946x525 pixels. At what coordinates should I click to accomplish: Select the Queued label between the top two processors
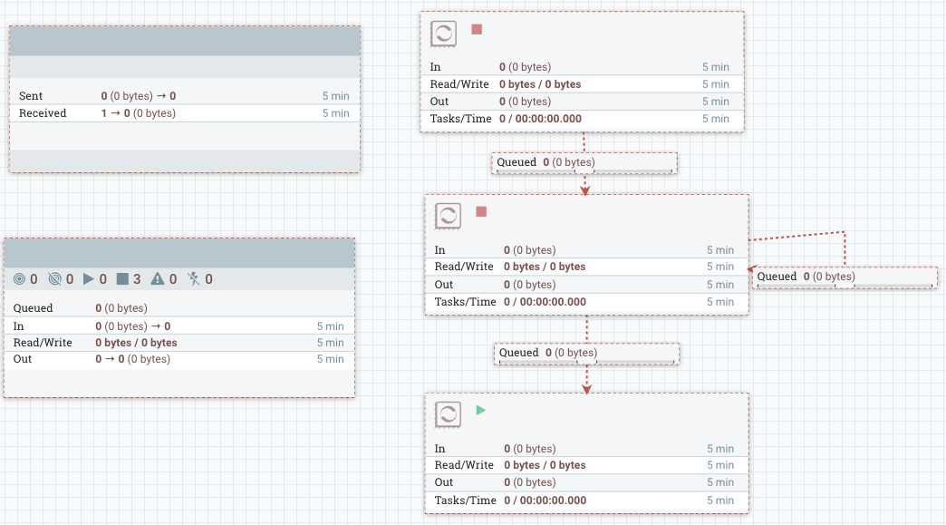coord(584,162)
